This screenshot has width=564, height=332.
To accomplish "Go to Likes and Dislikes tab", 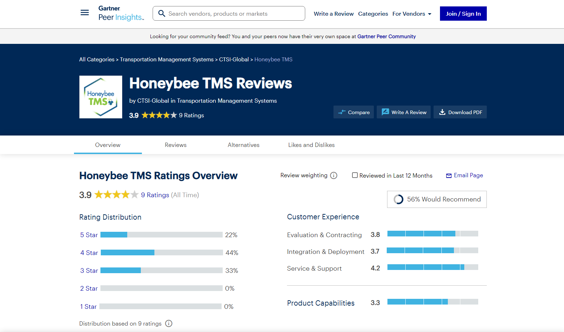I will click(312, 145).
